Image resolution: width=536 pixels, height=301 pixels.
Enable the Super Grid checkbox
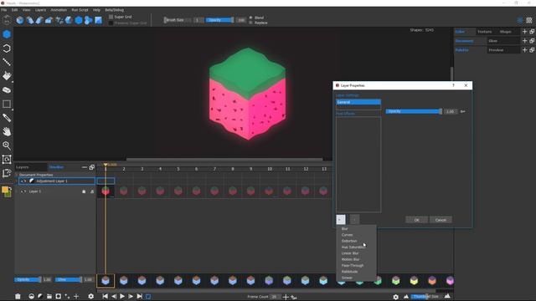click(x=111, y=17)
